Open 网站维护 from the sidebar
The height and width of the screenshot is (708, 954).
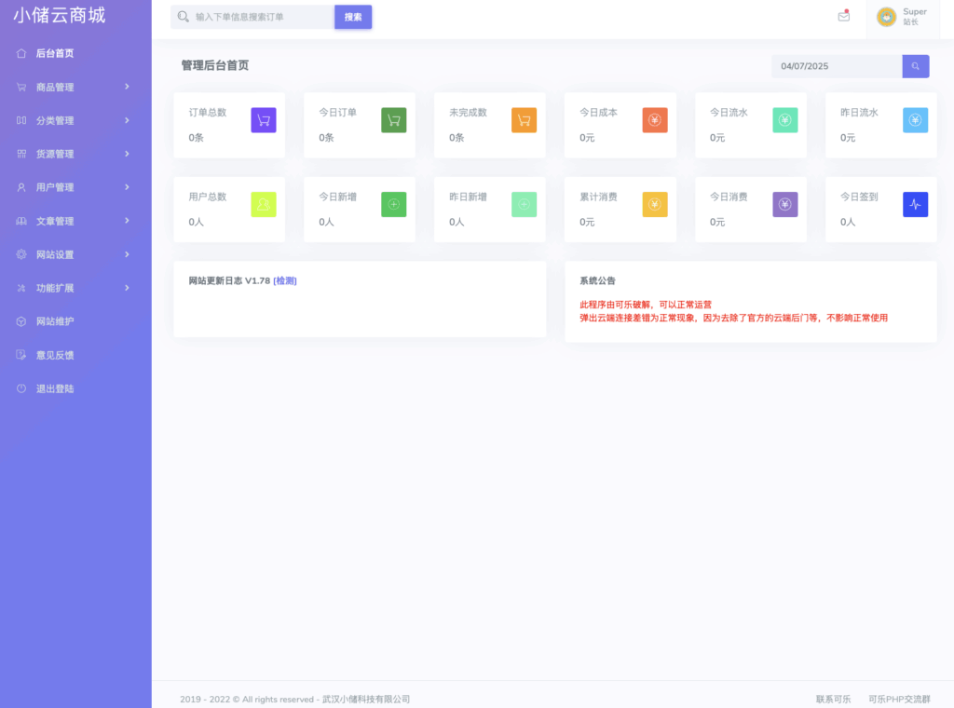[55, 322]
